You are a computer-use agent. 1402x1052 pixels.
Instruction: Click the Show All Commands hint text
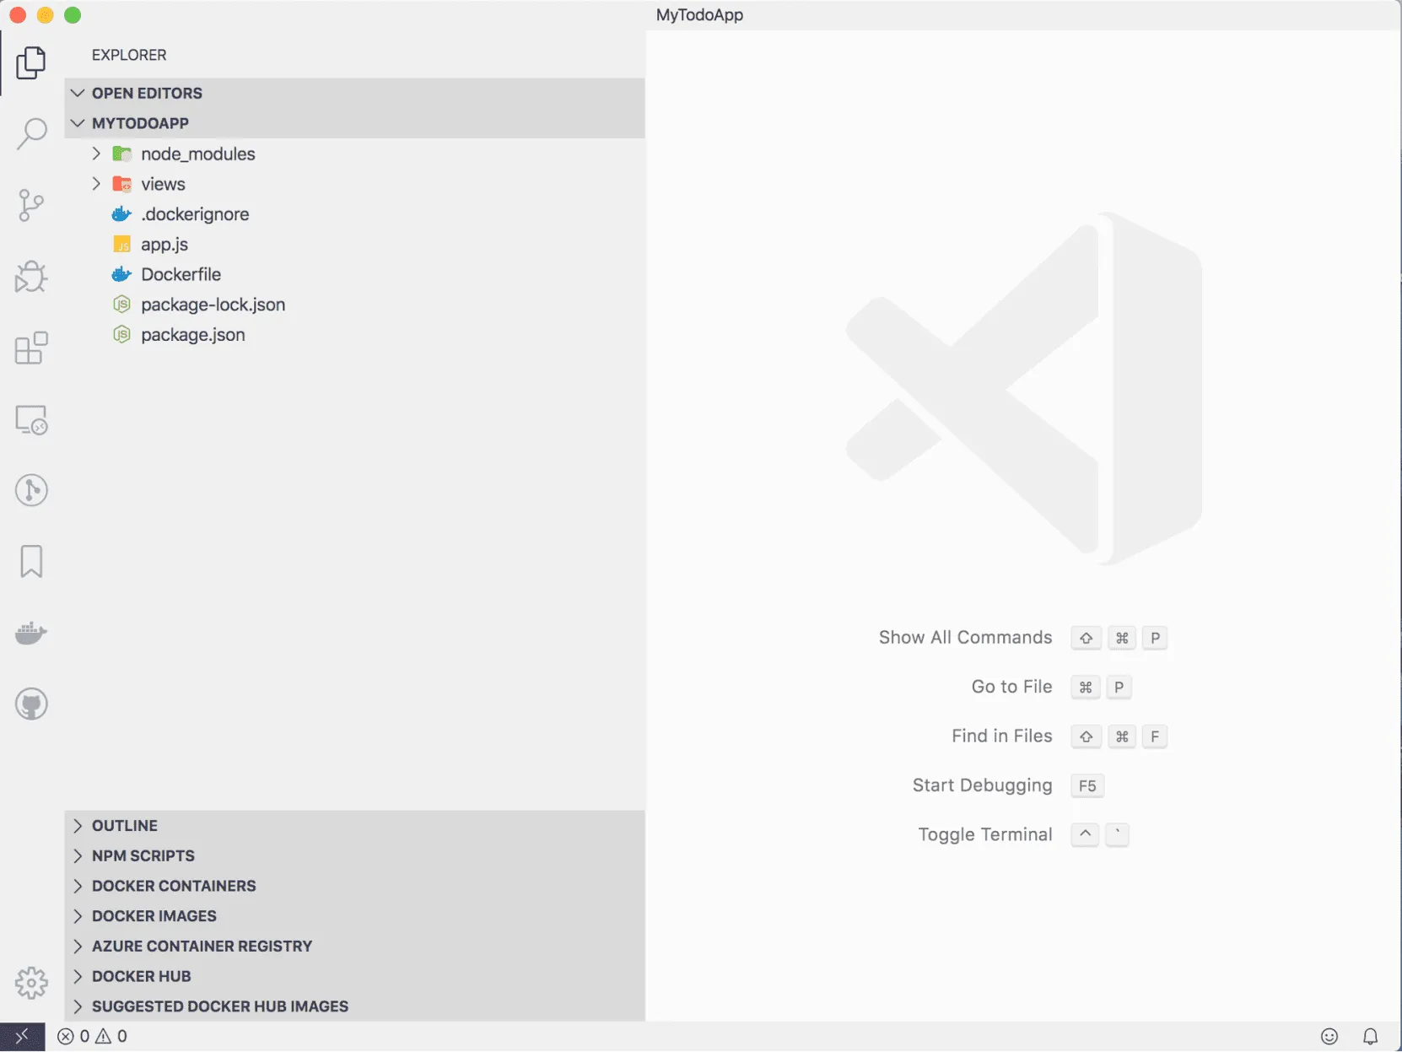point(965,638)
